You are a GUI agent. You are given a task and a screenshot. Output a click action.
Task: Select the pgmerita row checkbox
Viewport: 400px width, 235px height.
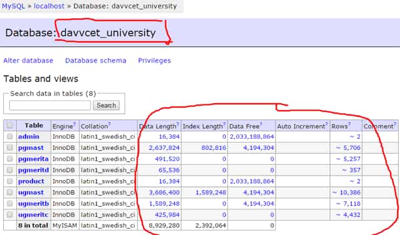[x=10, y=159]
